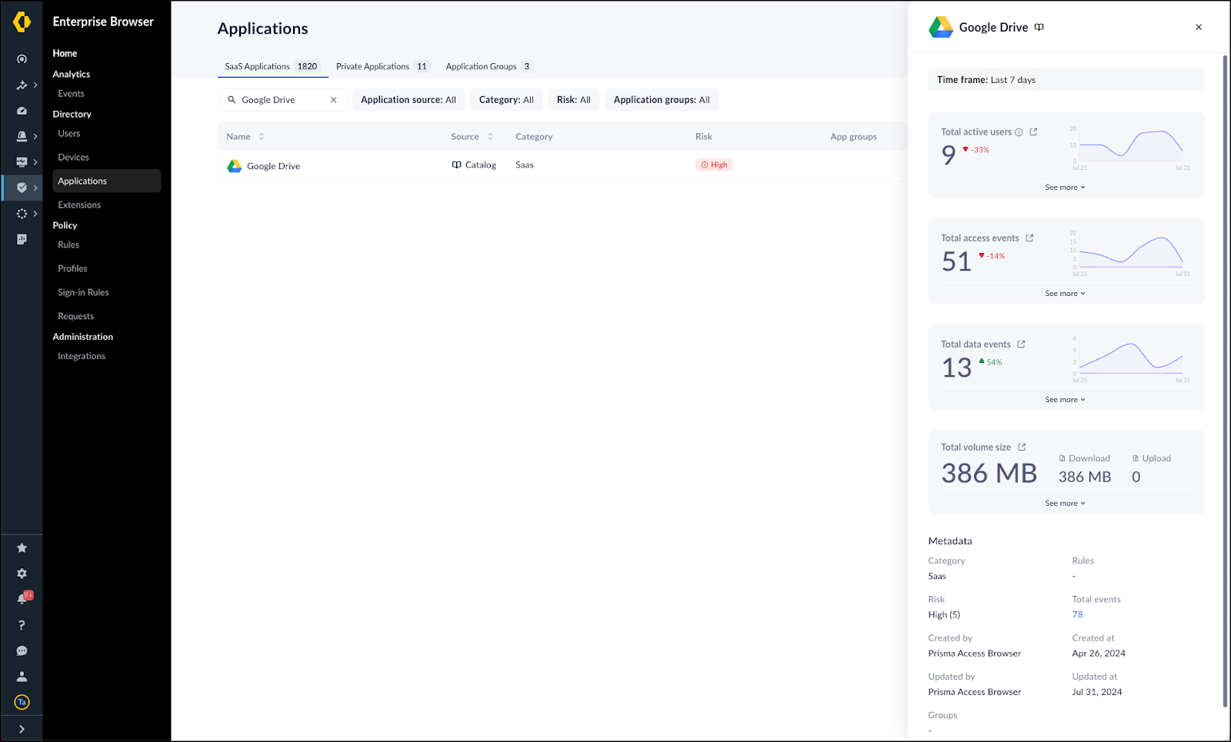Open the Category: All filter dropdown
This screenshot has height=742, width=1231.
[505, 100]
